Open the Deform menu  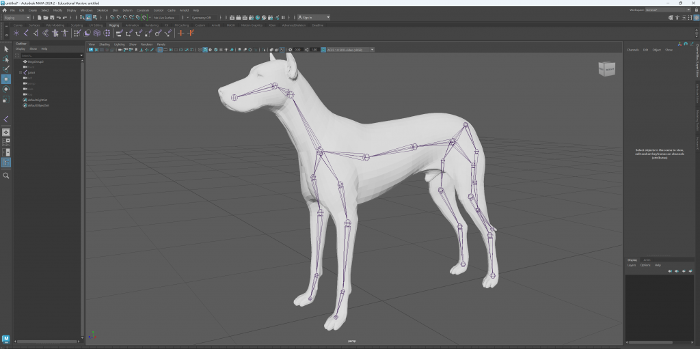point(127,10)
